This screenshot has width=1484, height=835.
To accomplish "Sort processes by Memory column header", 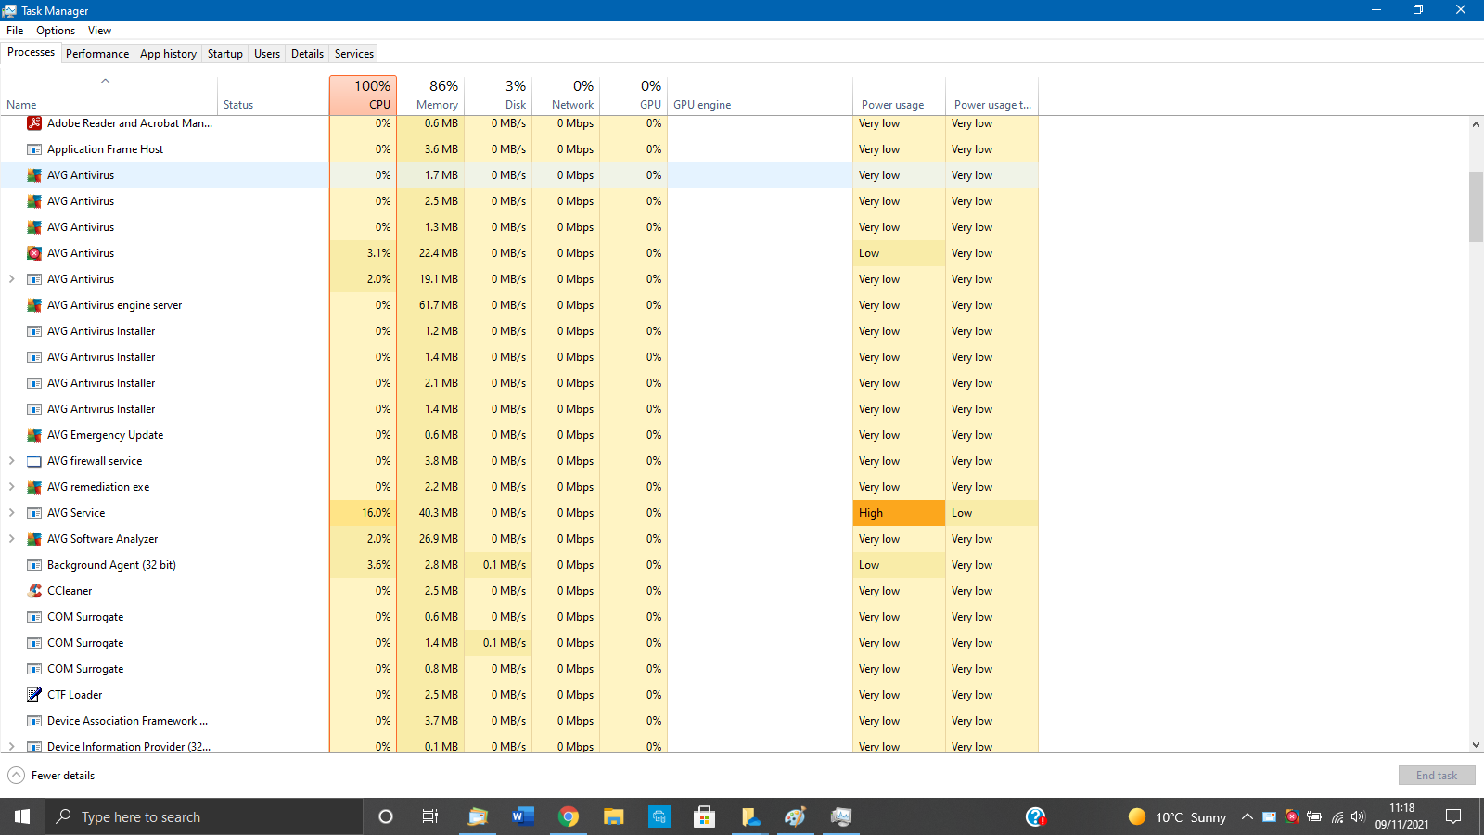I will 430,96.
